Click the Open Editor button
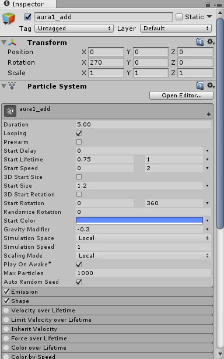Screen dimensions: 224x359 181,95
